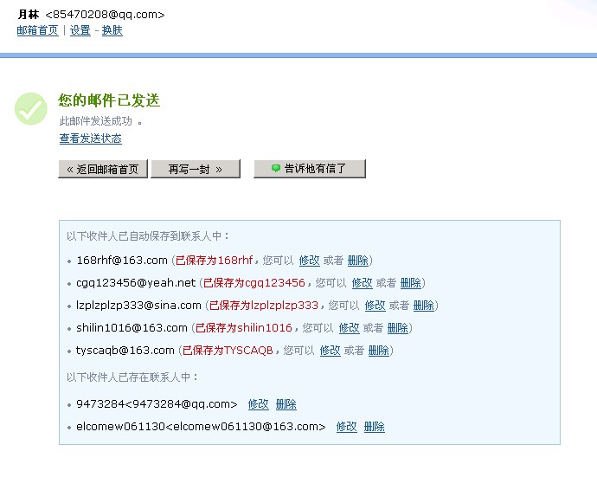This screenshot has height=477, width=597.
Task: Click 换肤 skin change link
Action: [112, 30]
